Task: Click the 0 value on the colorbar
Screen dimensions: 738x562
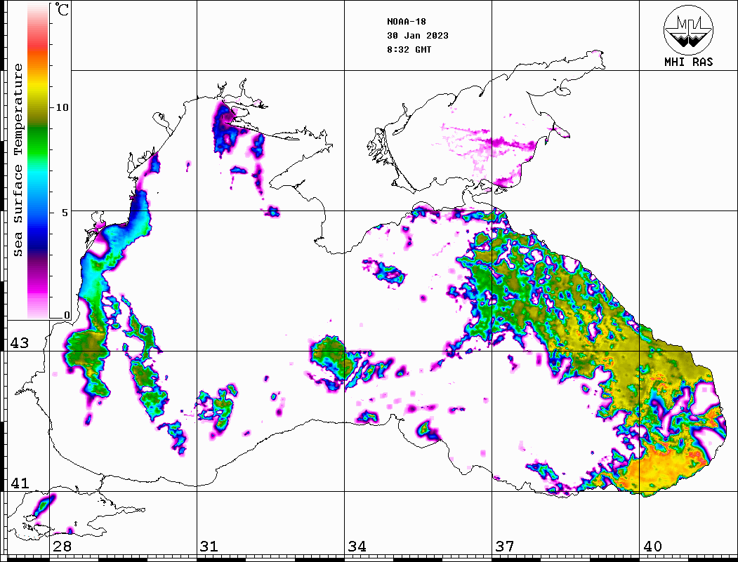Action: coord(67,315)
